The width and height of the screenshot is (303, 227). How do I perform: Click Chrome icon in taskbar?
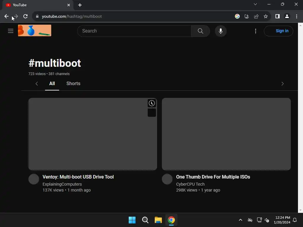click(x=171, y=220)
